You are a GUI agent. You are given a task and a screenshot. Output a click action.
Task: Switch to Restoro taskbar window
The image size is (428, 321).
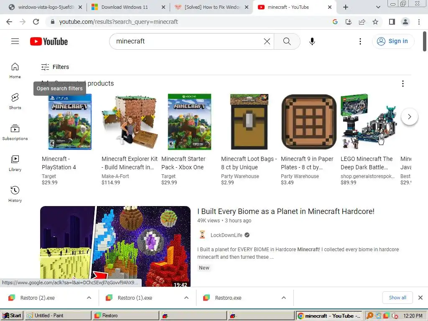125,316
